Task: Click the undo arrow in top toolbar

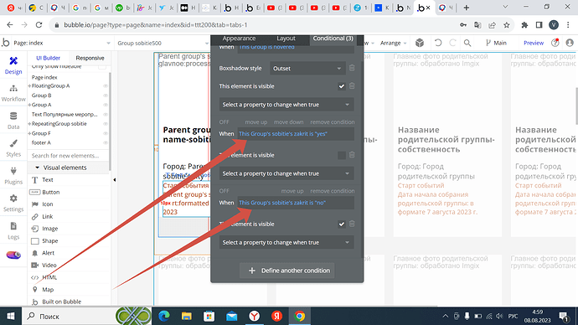Action: tap(438, 43)
